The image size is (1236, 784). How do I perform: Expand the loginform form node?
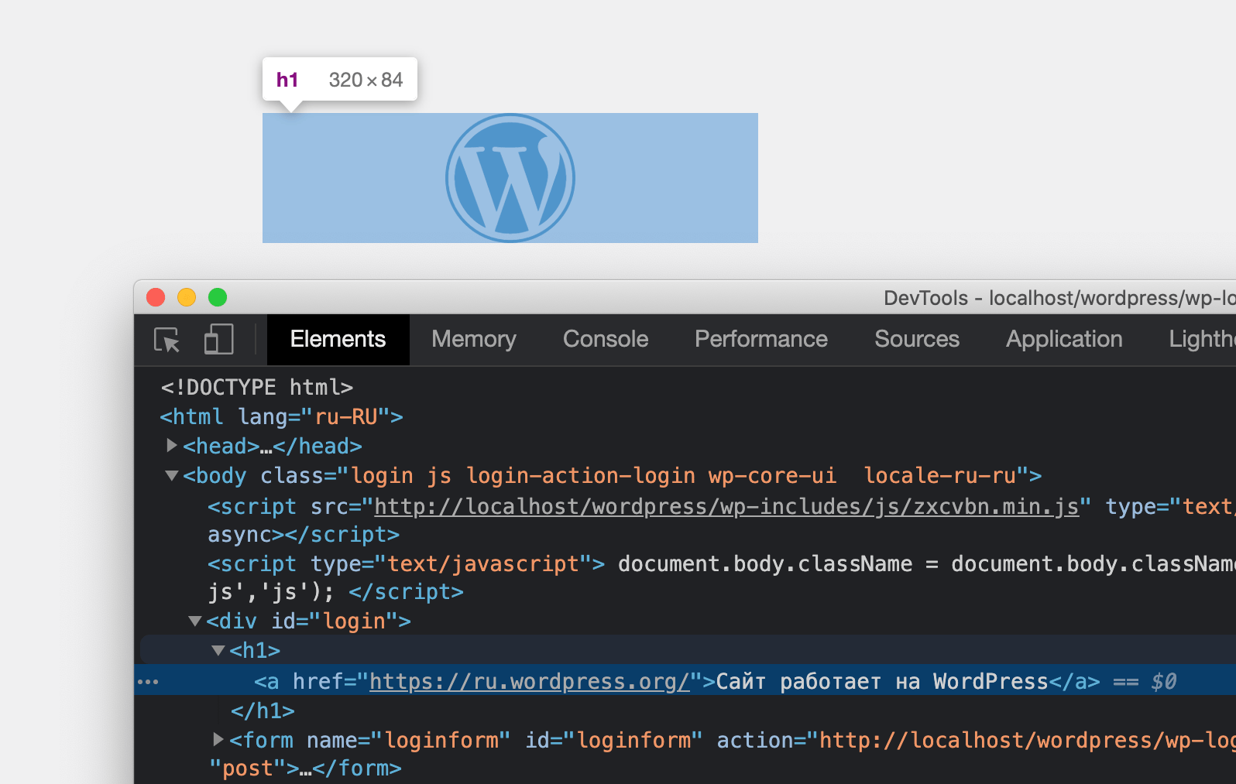[218, 740]
